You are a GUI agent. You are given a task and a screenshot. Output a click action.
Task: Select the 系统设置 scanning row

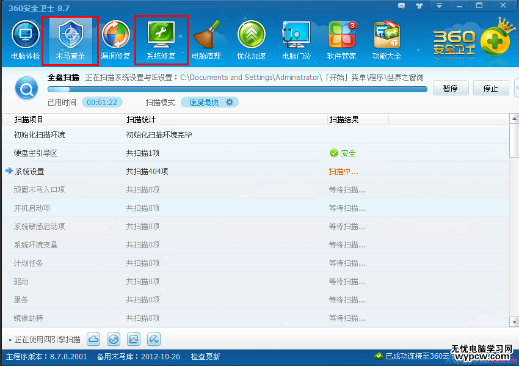click(x=255, y=171)
